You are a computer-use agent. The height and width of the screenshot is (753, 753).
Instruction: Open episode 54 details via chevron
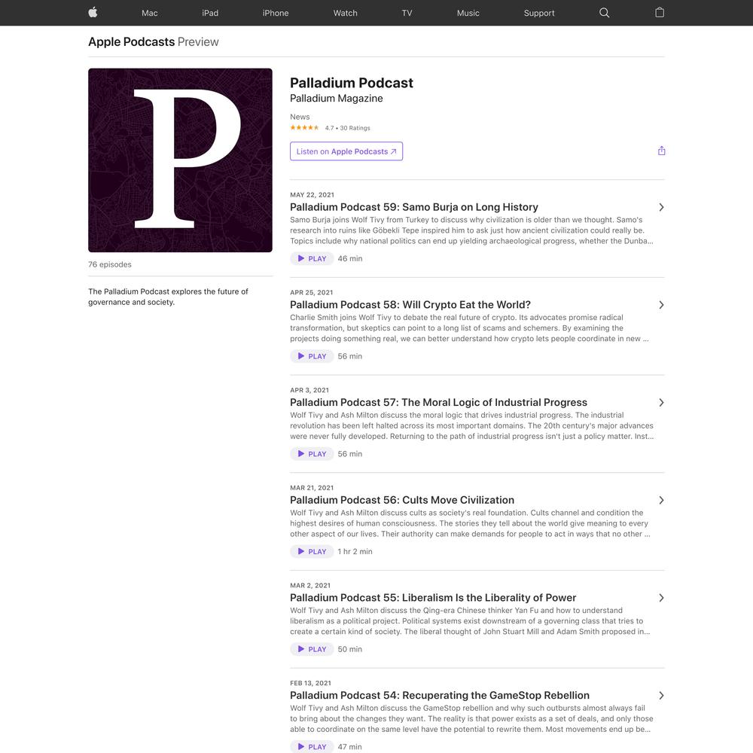click(661, 695)
